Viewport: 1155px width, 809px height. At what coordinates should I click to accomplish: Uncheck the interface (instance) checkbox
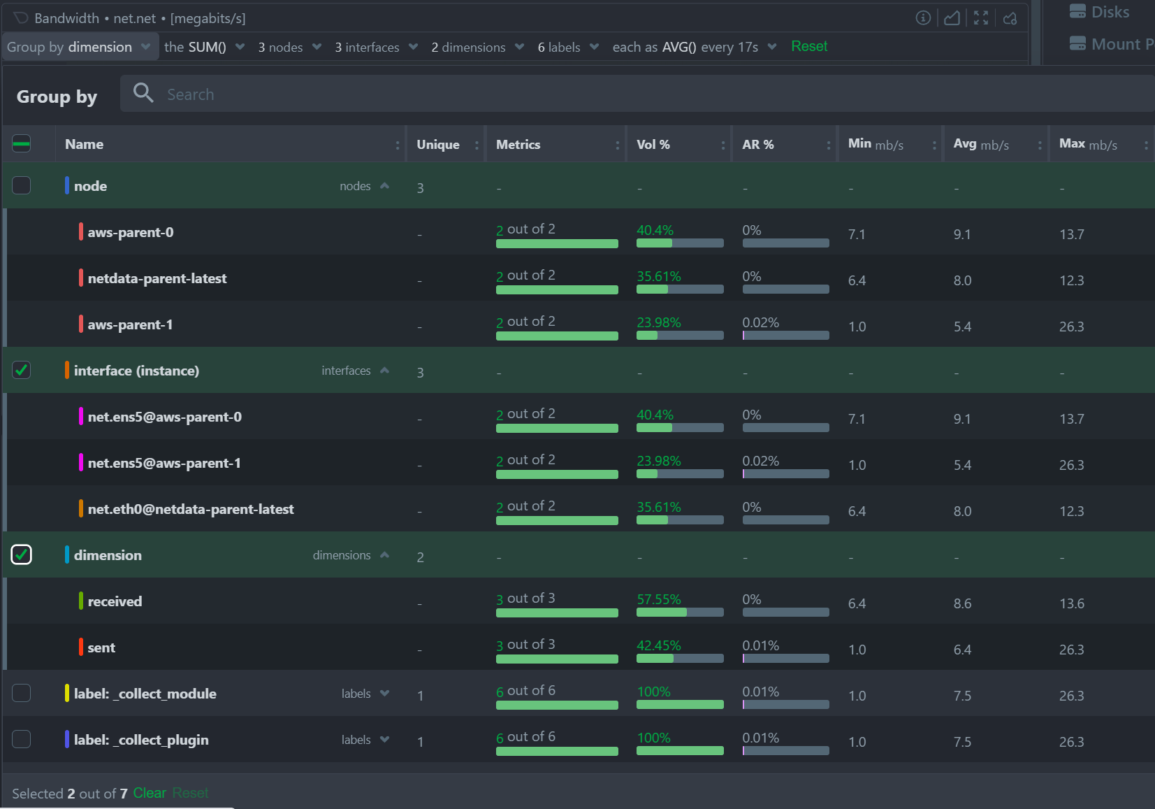[x=22, y=370]
